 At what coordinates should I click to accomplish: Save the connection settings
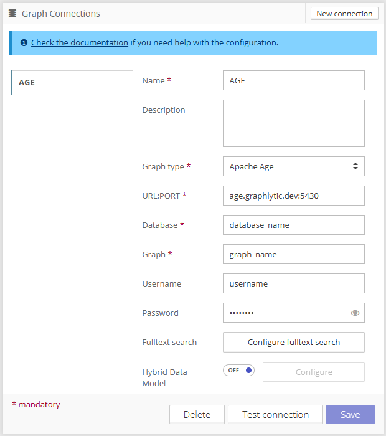point(350,414)
